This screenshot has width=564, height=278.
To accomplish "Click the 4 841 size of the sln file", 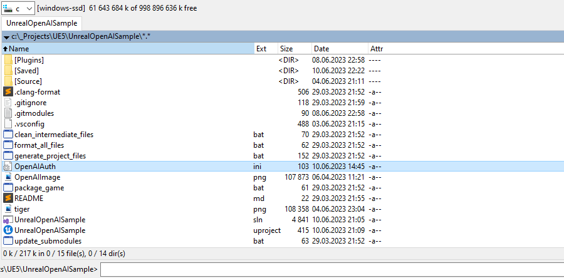I will click(x=300, y=220).
